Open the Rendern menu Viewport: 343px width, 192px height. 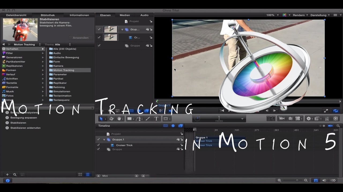coord(300,15)
